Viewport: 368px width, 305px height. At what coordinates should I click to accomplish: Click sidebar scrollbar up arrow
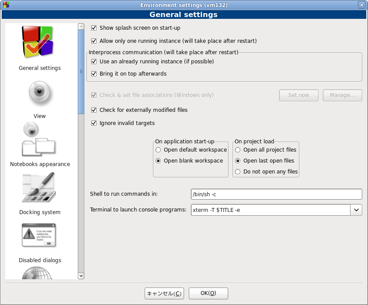pos(81,26)
